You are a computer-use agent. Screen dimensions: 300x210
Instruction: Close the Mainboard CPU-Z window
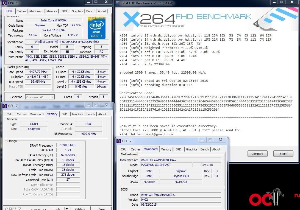(x=220, y=140)
